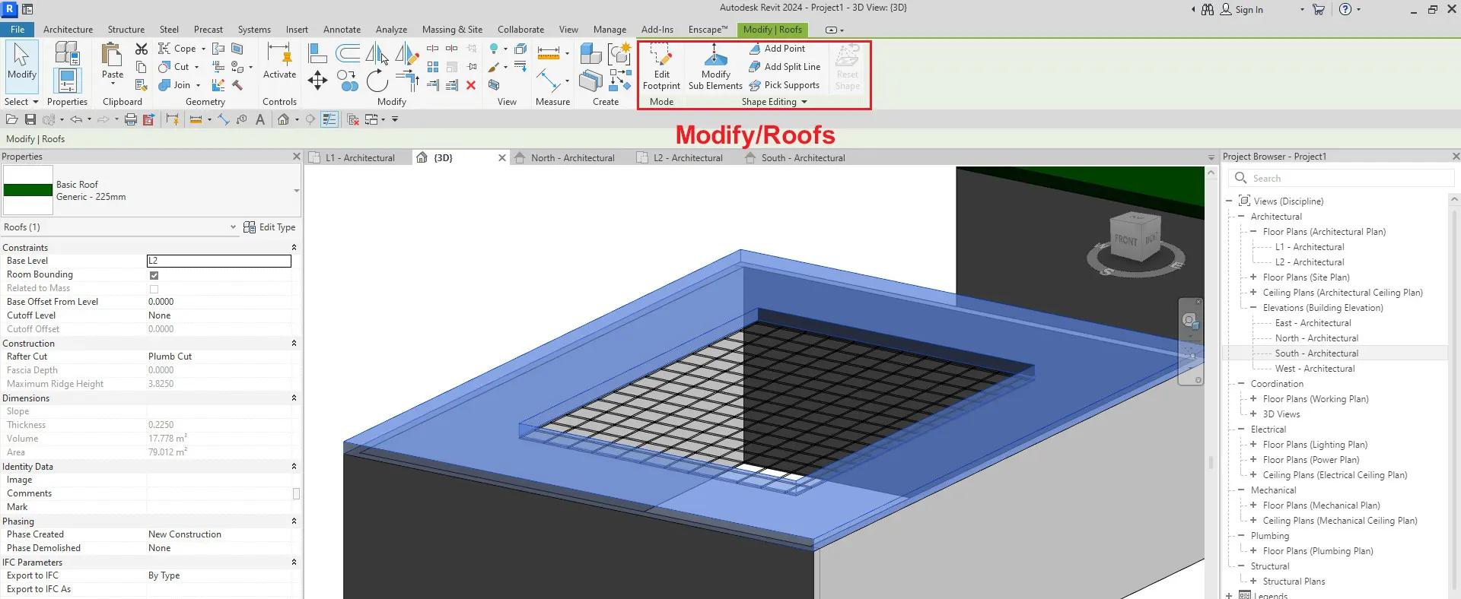Open file via quick access folder icon
This screenshot has height=599, width=1461.
point(11,119)
